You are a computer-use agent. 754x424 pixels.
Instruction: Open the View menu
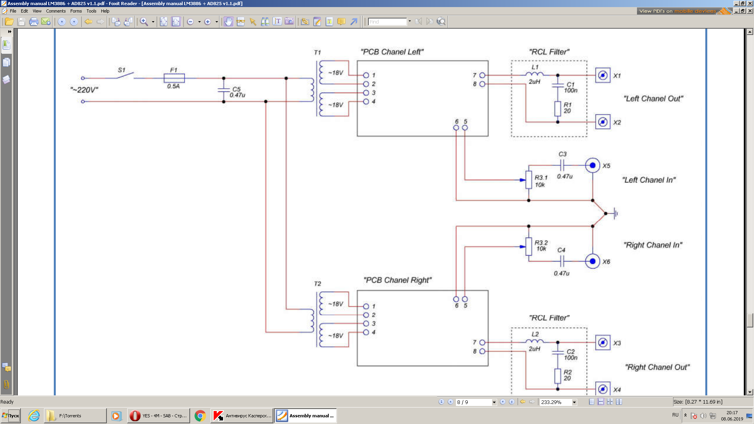37,11
